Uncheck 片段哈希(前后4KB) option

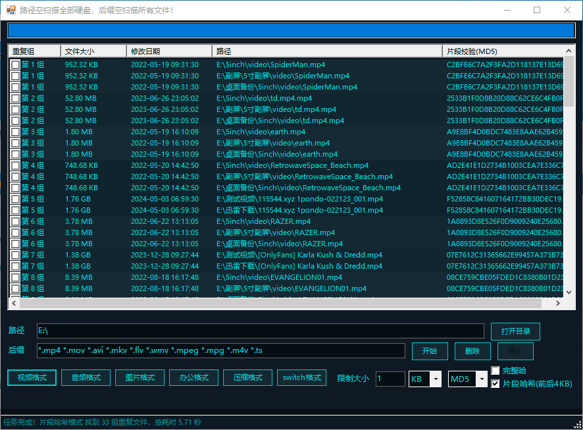tap(495, 383)
